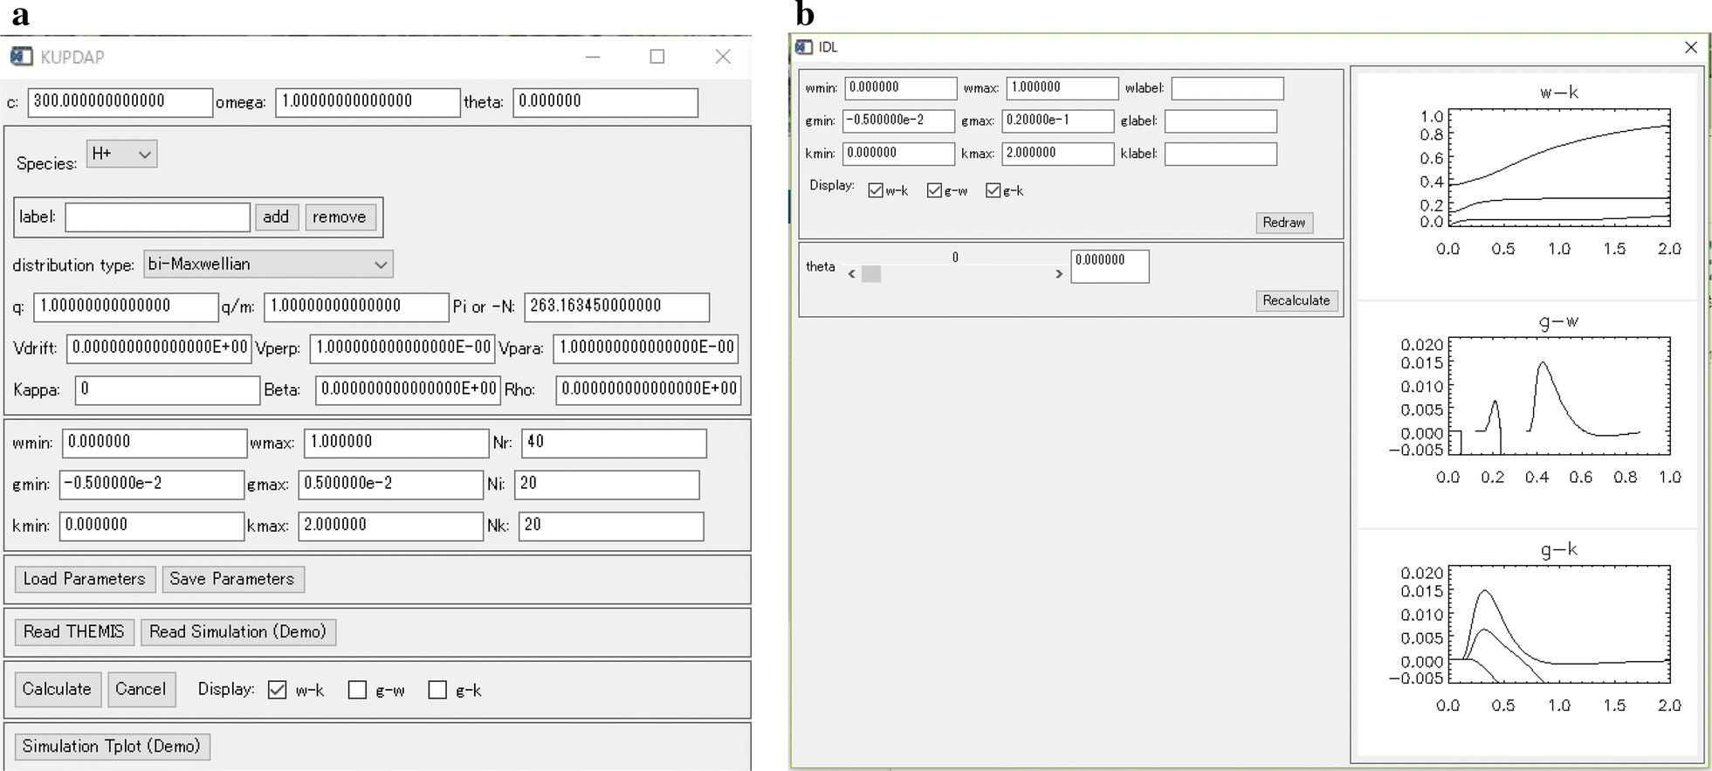Viewport: 1712px width, 771px height.
Task: Click Read Simulation (Demo) button
Action: pyautogui.click(x=238, y=631)
